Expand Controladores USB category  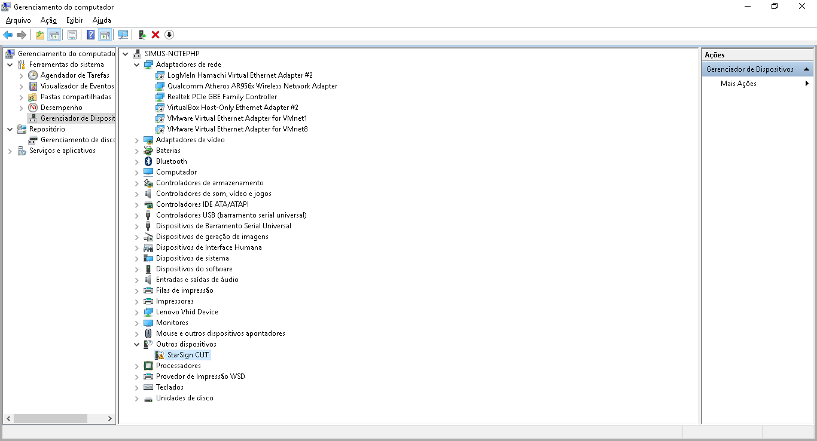[137, 215]
